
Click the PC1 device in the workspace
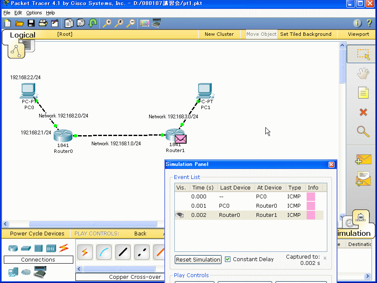(205, 91)
